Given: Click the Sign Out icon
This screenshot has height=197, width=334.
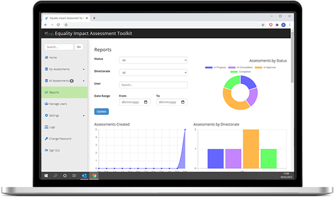Looking at the screenshot, I should pyautogui.click(x=46, y=150).
